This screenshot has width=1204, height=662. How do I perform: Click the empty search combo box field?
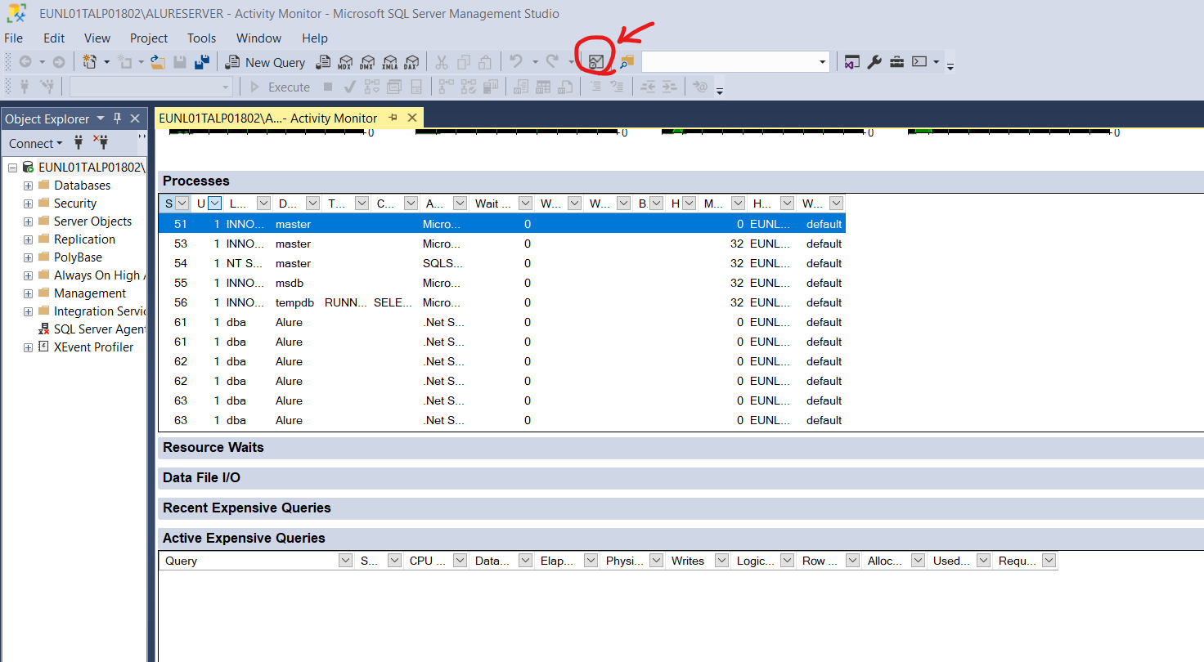coord(728,62)
